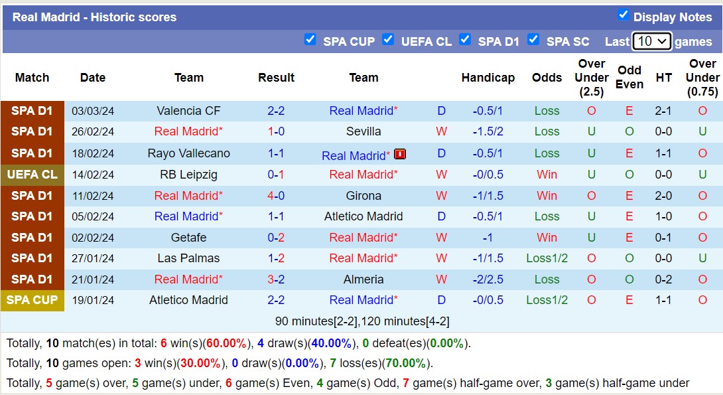Image resolution: width=723 pixels, height=395 pixels.
Task: Click the Handicap column header
Action: 488,78
